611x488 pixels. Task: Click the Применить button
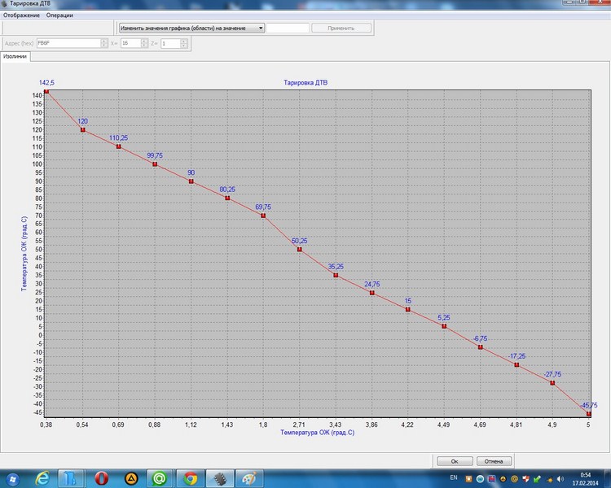coord(341,28)
